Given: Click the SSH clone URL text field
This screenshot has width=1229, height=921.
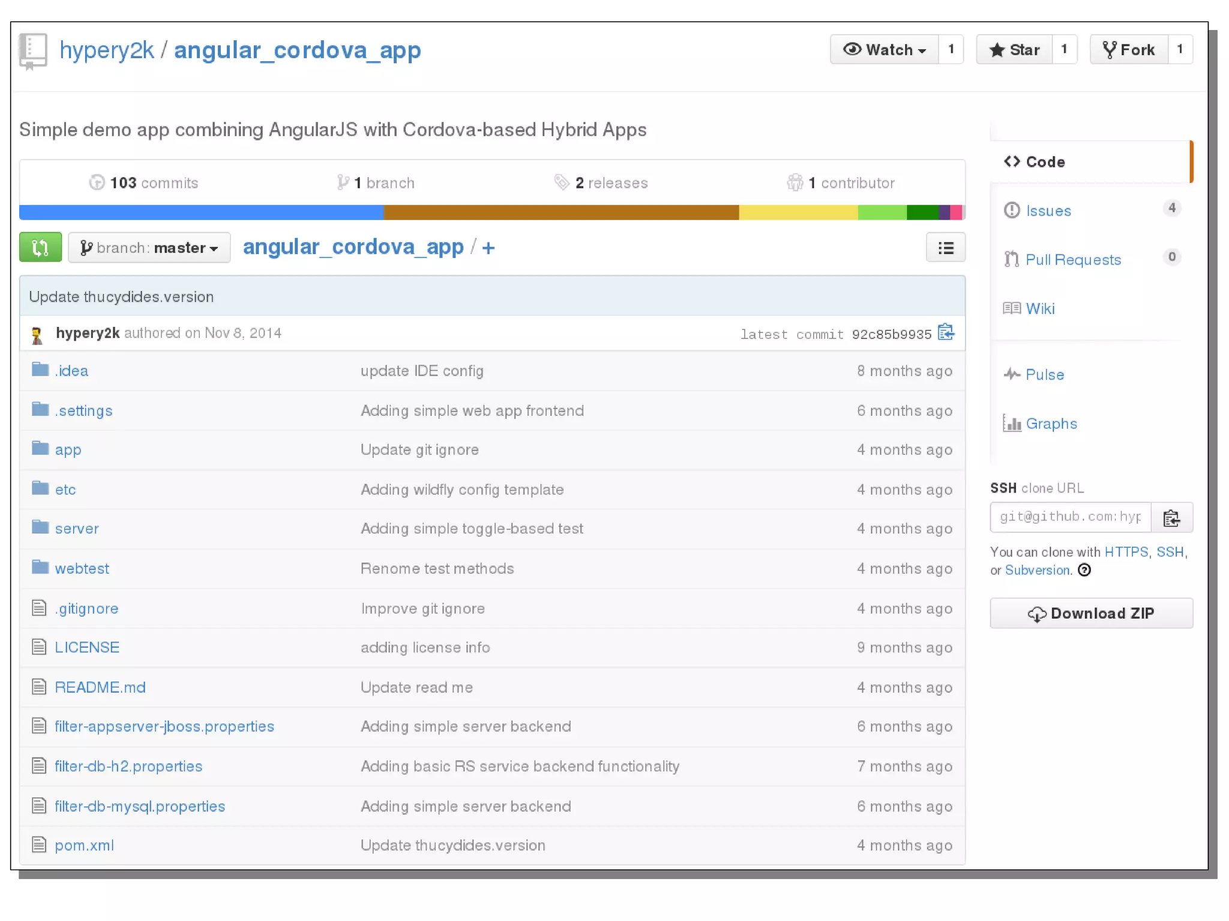Looking at the screenshot, I should [1070, 517].
